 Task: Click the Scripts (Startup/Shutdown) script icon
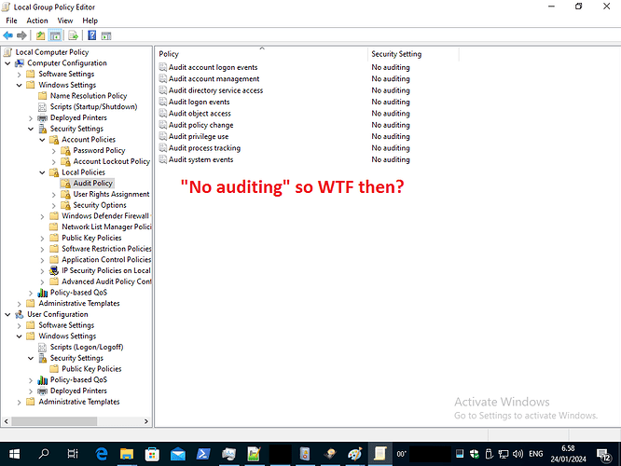(x=42, y=107)
